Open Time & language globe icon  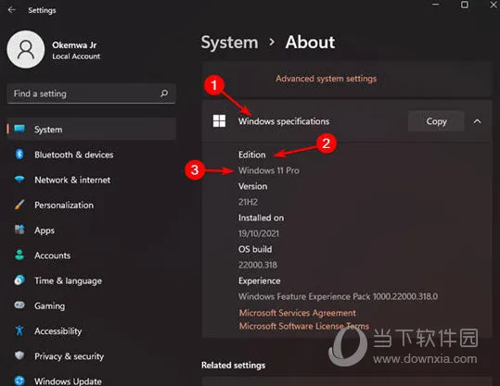(19, 280)
